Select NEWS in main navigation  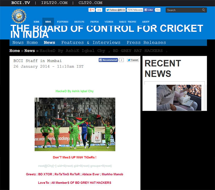[48, 22]
